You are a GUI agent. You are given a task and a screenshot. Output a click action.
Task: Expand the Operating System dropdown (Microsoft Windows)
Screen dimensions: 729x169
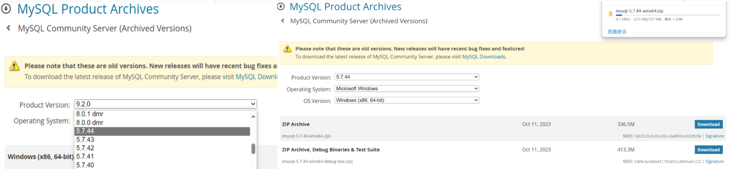pyautogui.click(x=406, y=89)
